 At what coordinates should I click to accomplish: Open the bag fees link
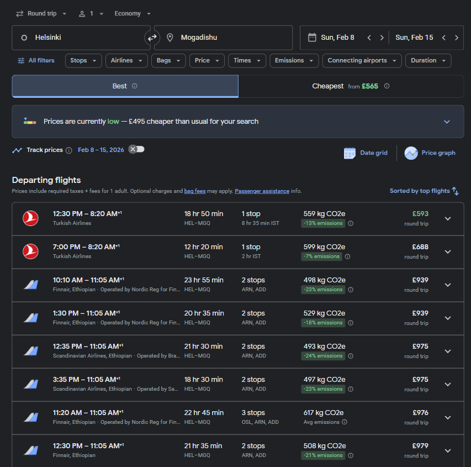(x=195, y=191)
